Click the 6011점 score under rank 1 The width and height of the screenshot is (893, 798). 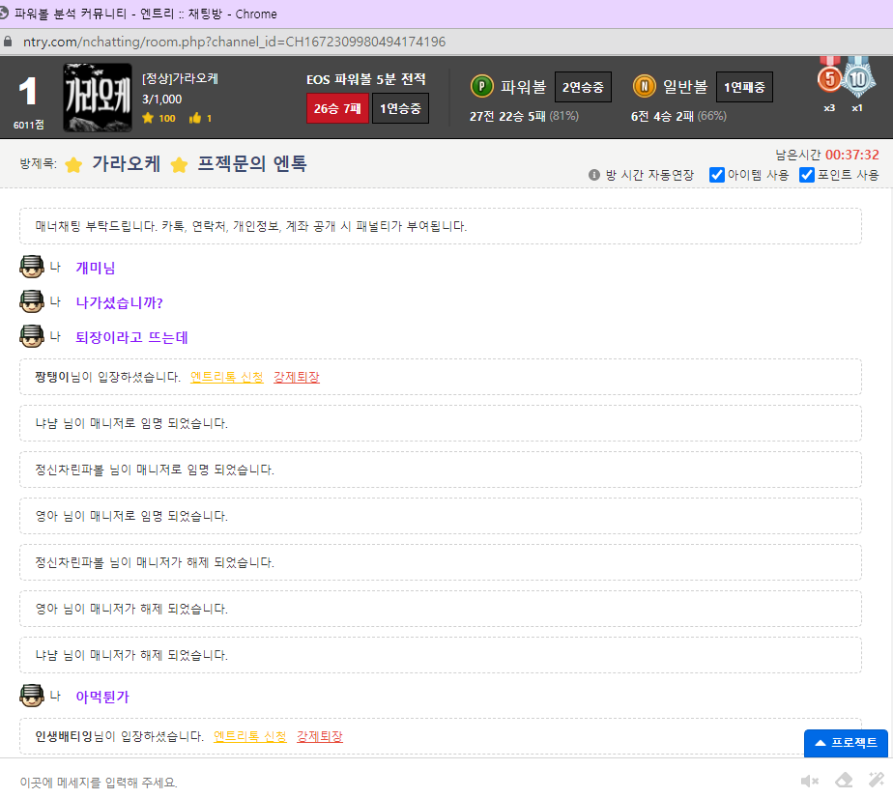coord(28,125)
